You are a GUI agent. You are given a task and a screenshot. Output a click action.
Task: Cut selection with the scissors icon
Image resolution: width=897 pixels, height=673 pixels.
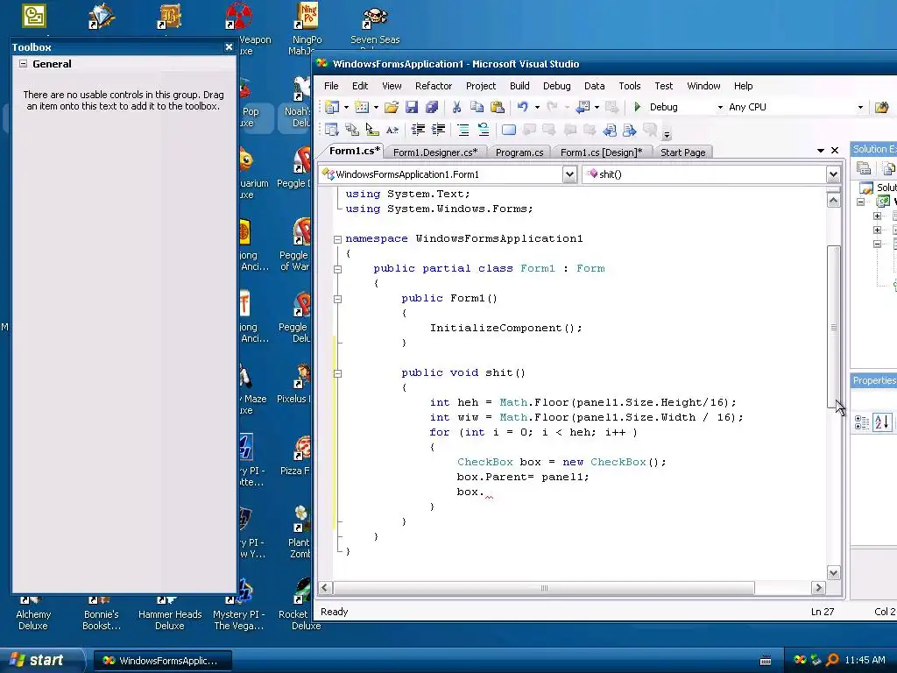pos(456,107)
